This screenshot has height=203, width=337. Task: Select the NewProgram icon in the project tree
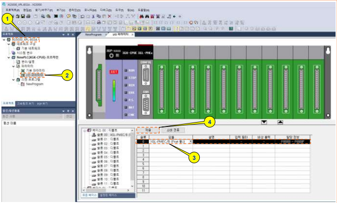22,84
